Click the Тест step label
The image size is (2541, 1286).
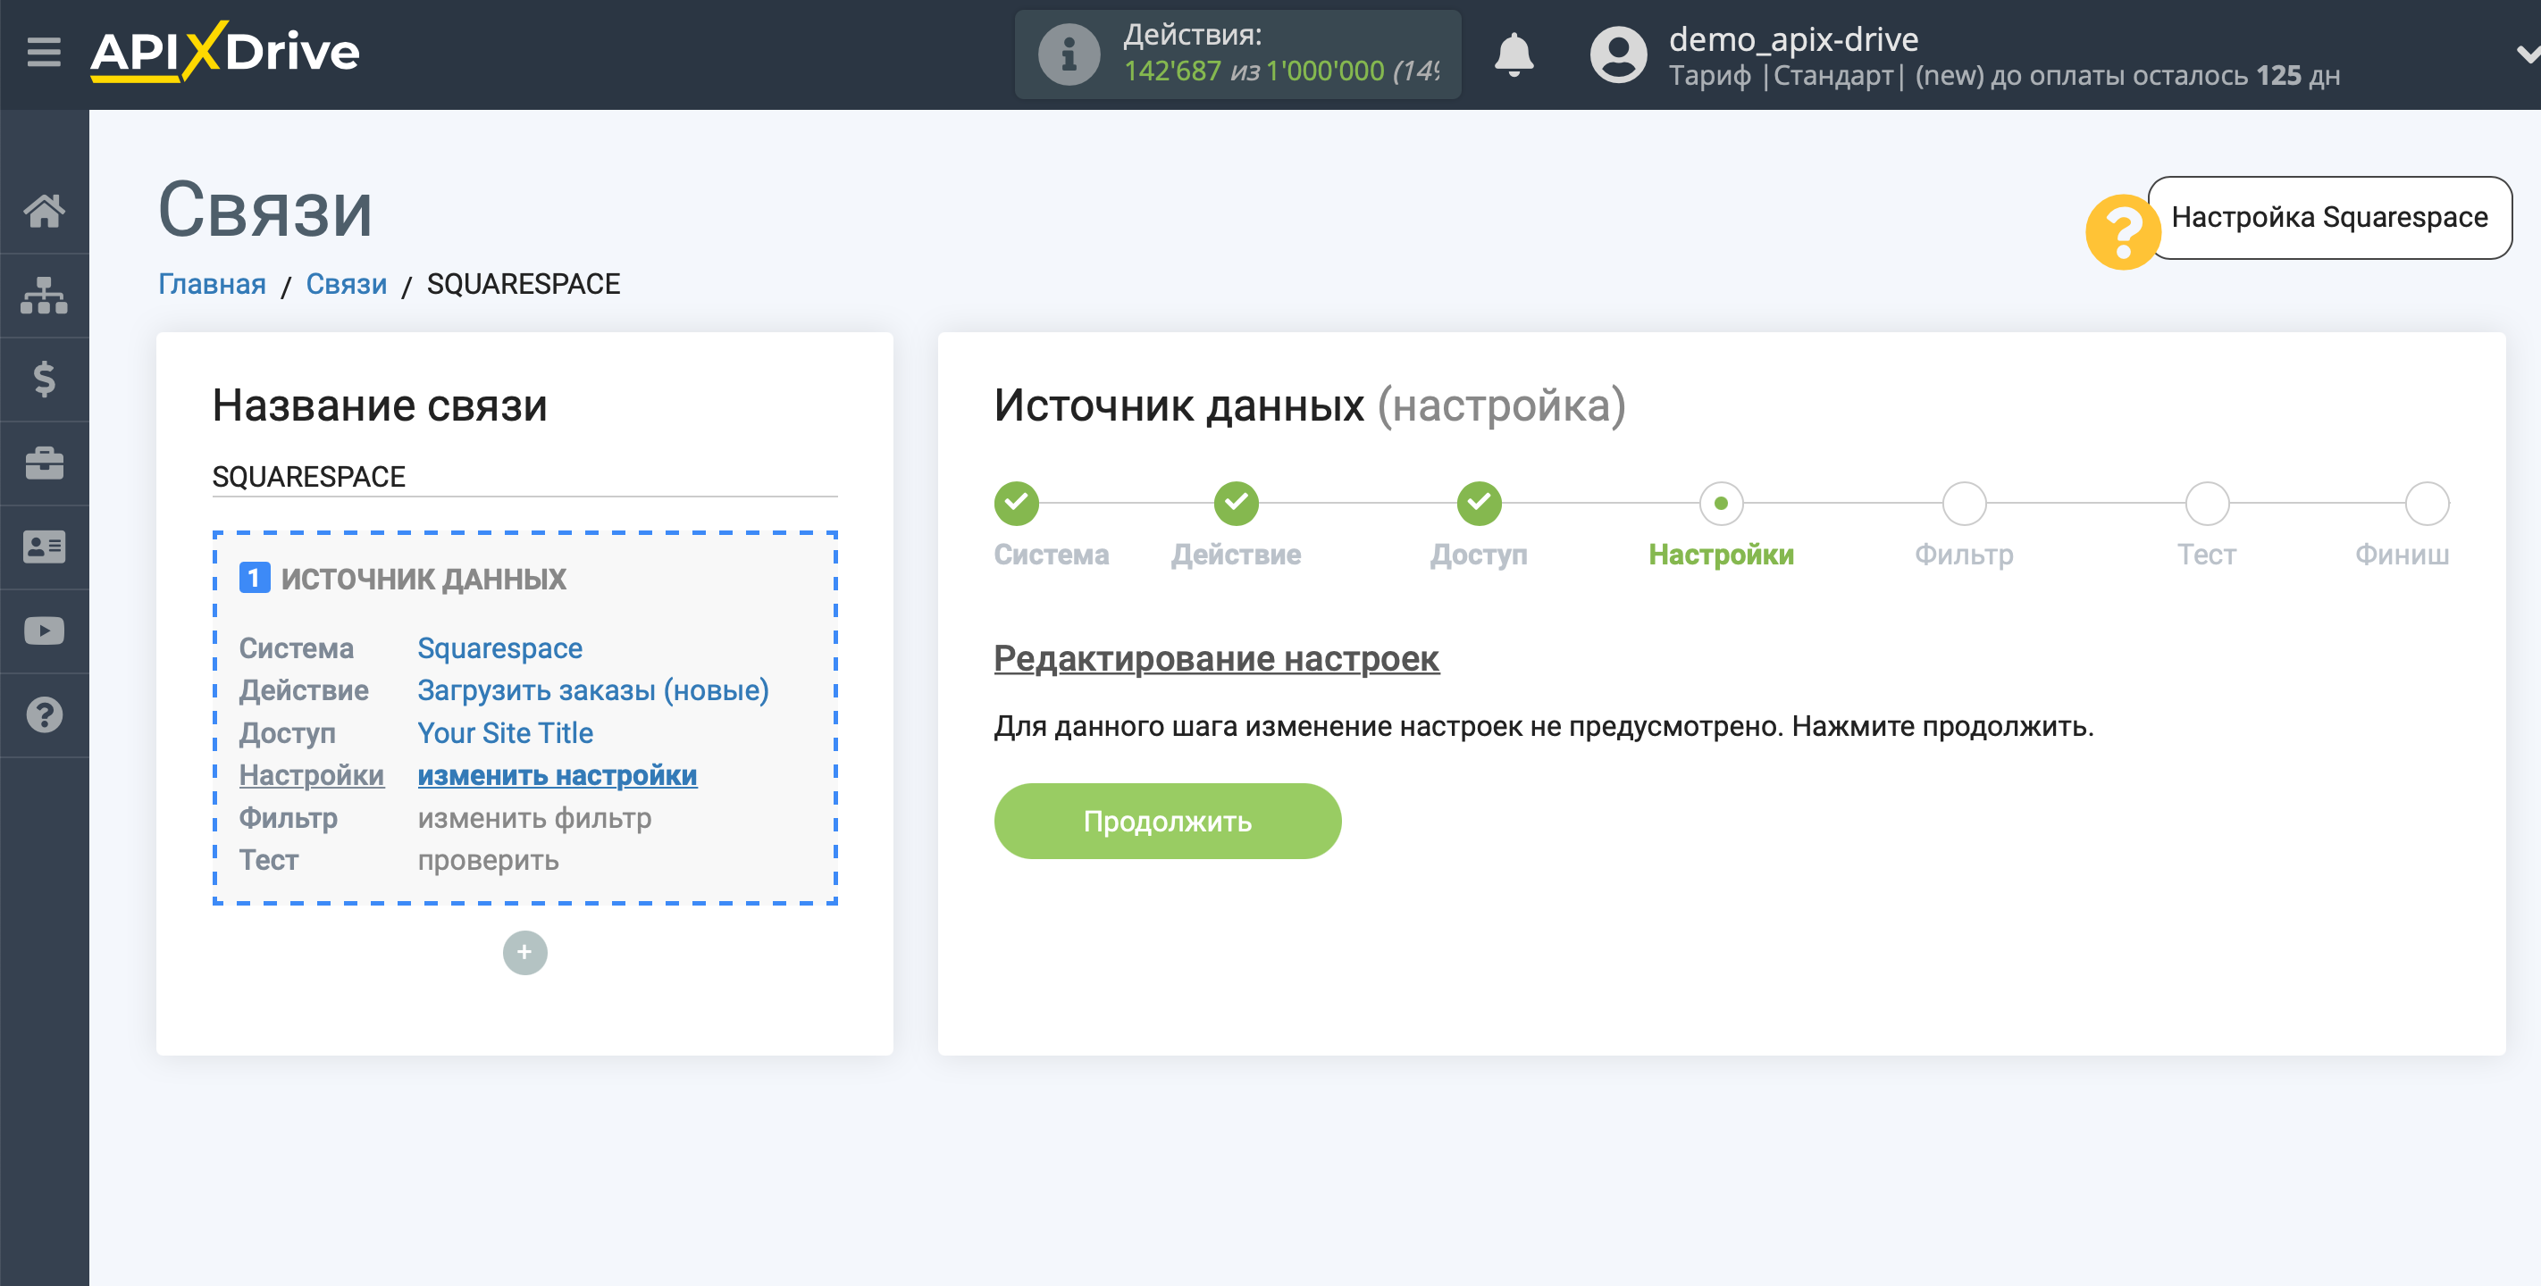click(x=2207, y=555)
